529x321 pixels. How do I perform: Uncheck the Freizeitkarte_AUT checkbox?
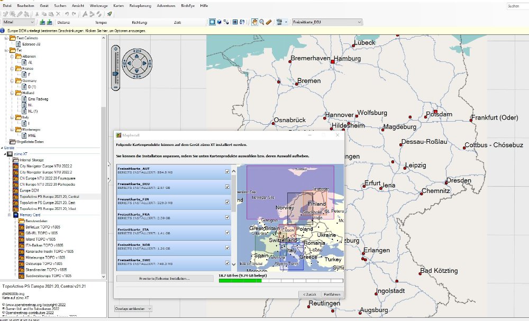point(227,171)
